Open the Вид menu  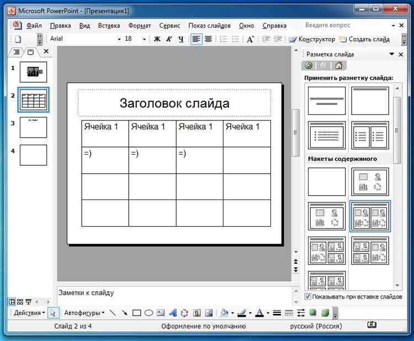tap(84, 25)
